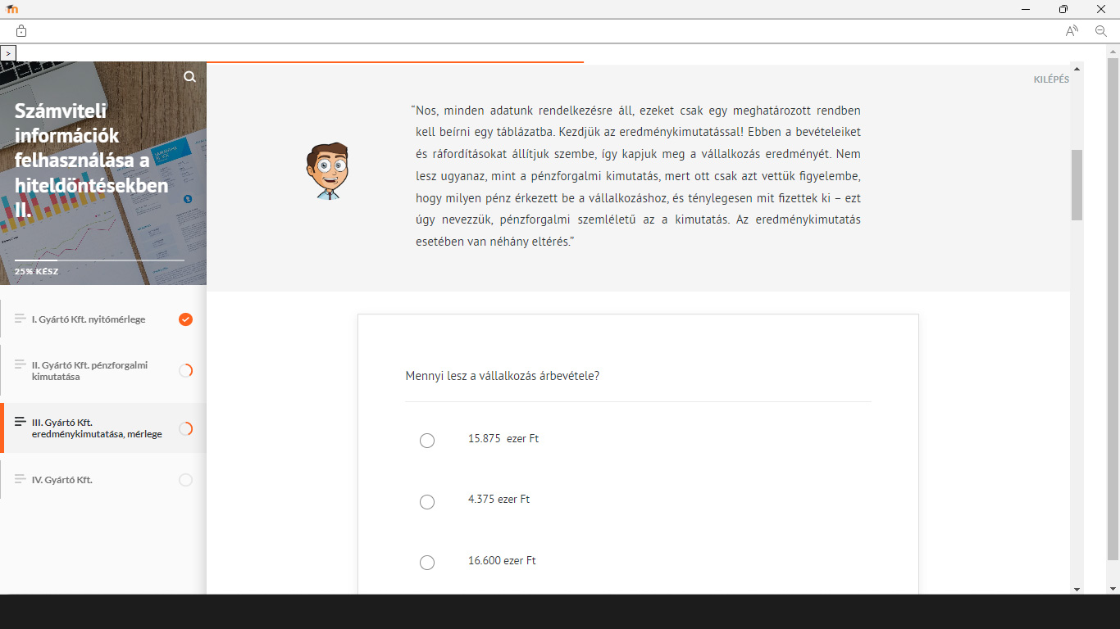Click the completed checkmark for nyitómérlege lesson

(185, 319)
